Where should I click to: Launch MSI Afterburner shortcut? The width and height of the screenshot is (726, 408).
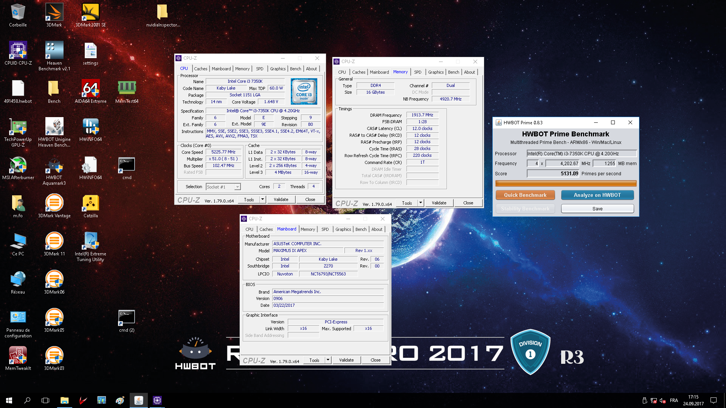pyautogui.click(x=18, y=168)
